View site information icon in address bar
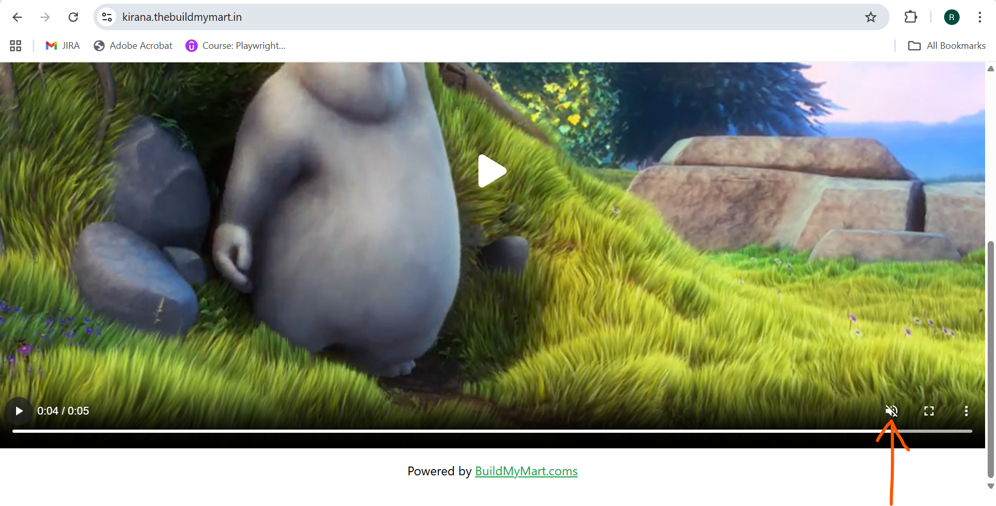 click(107, 17)
